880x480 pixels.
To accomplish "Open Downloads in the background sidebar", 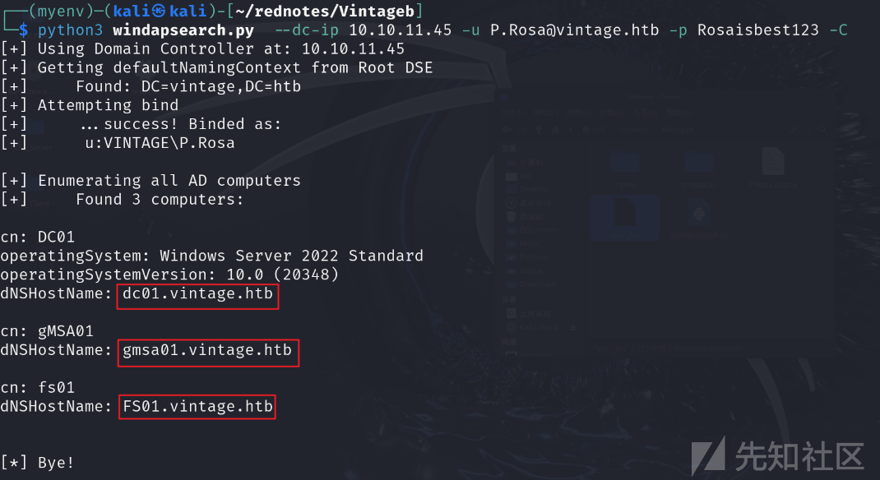I will pyautogui.click(x=532, y=284).
